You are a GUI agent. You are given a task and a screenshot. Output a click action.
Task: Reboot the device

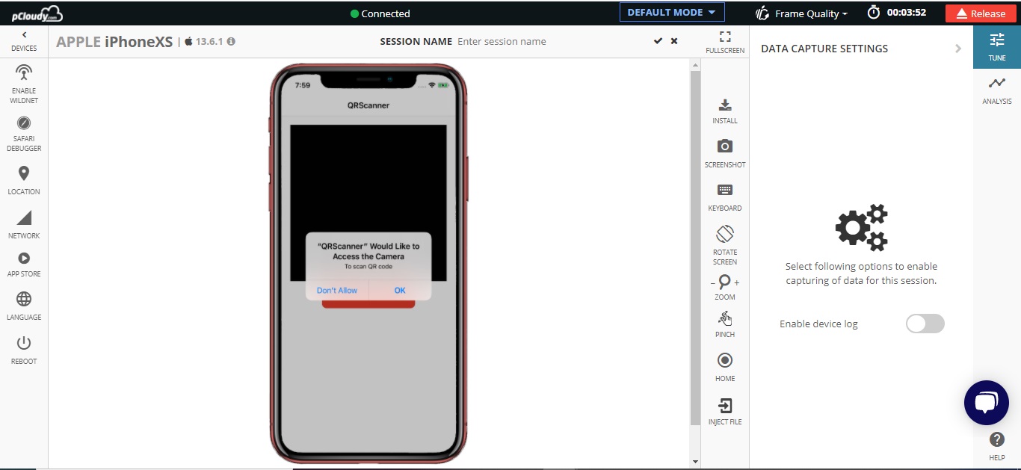[24, 350]
